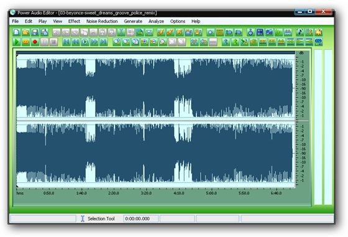Click the music note icon in toolbar
Image resolution: width=348 pixels, height=237 pixels.
click(x=300, y=32)
